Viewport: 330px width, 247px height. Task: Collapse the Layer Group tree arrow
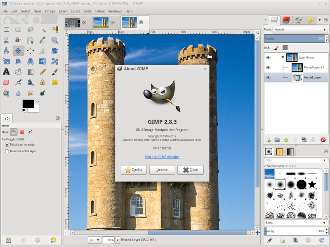(283, 57)
